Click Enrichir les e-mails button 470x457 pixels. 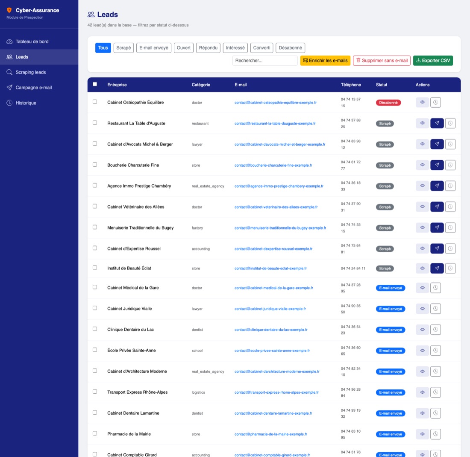(x=325, y=61)
